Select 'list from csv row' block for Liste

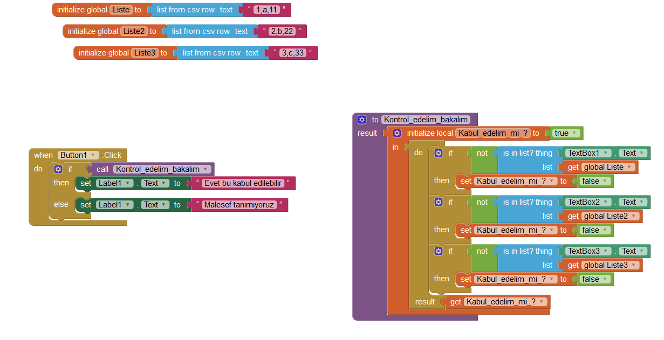197,10
